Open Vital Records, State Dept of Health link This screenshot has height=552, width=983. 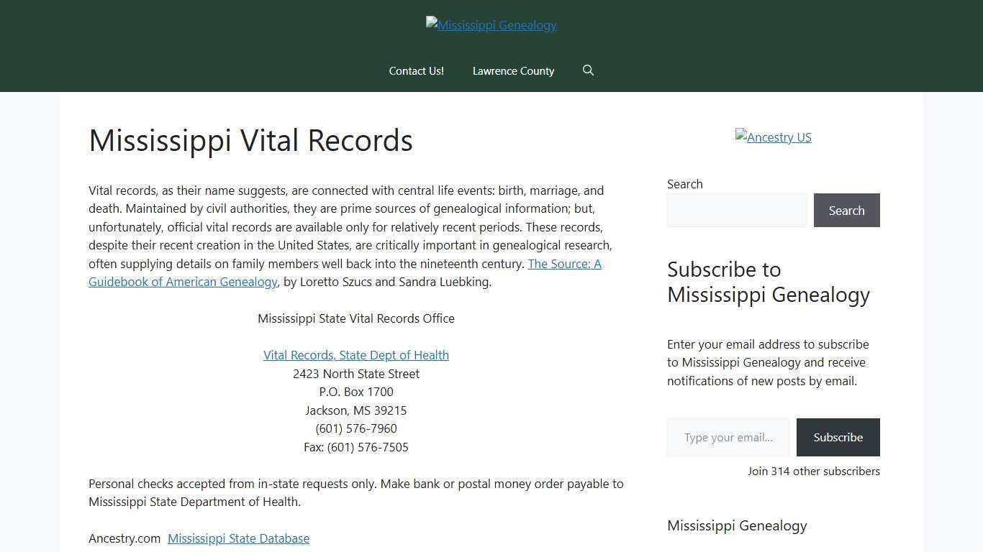pyautogui.click(x=355, y=354)
